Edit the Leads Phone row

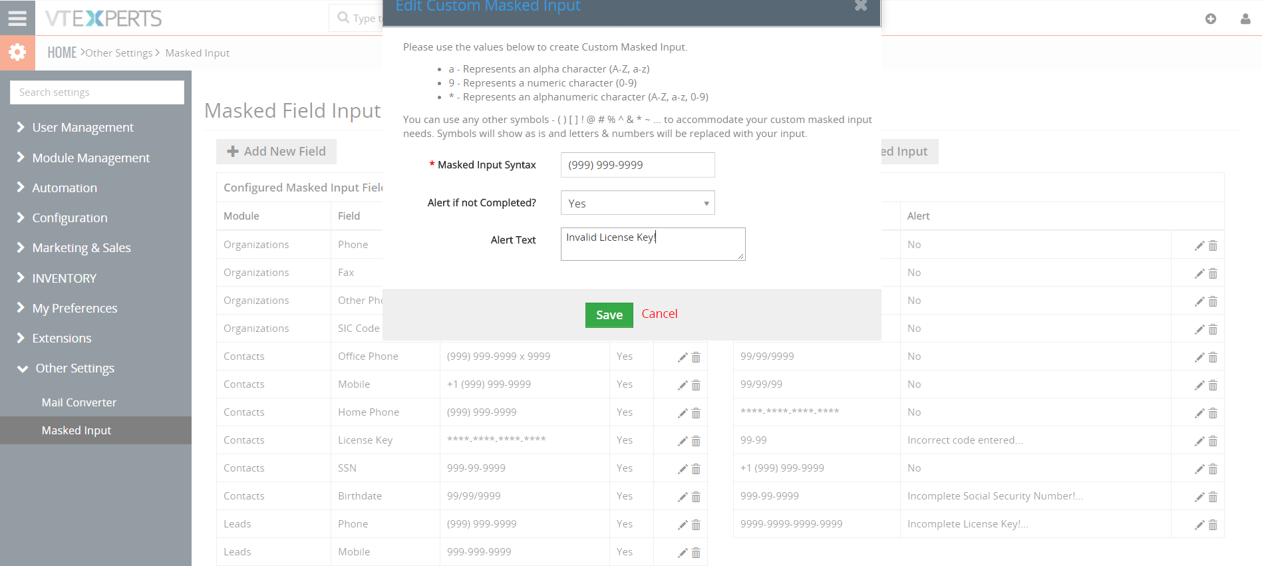[682, 525]
